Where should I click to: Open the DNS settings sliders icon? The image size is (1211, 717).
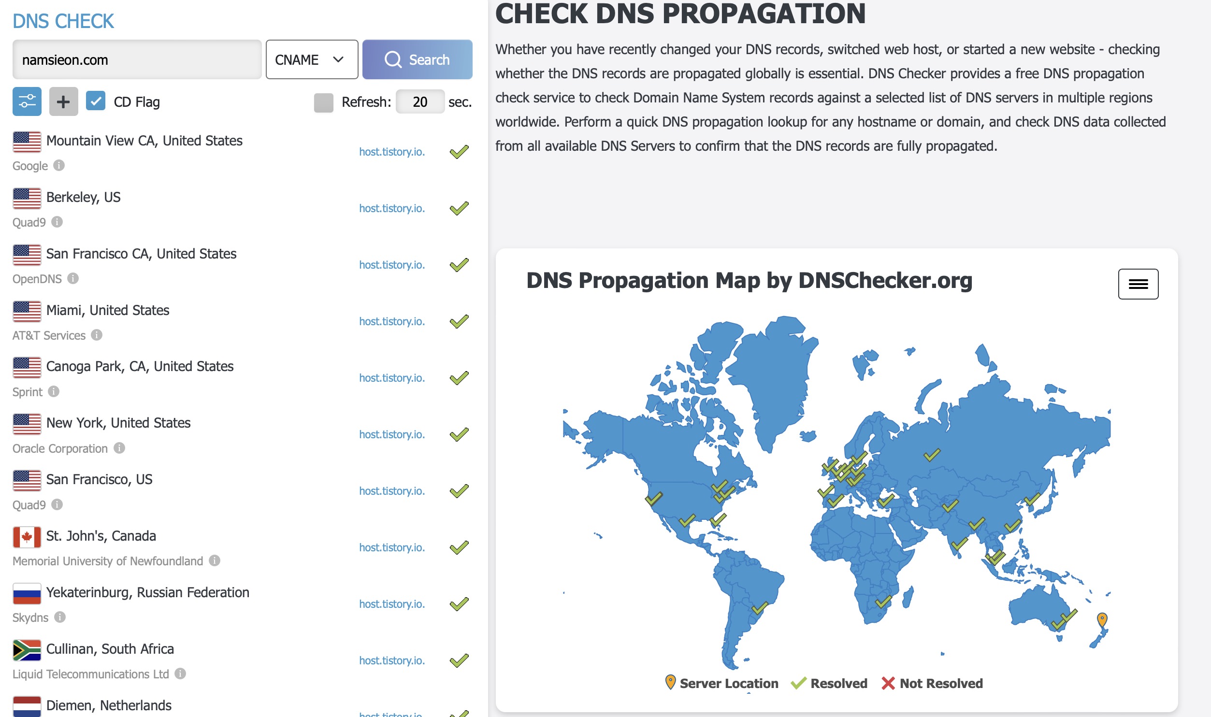point(27,101)
